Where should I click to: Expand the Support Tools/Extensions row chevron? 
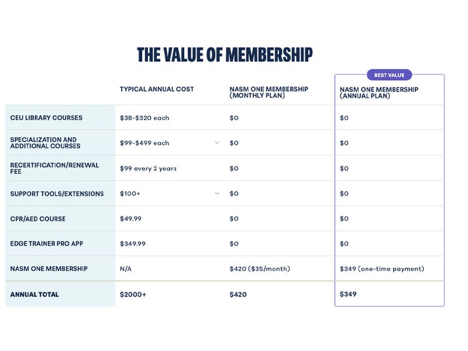[x=217, y=193]
